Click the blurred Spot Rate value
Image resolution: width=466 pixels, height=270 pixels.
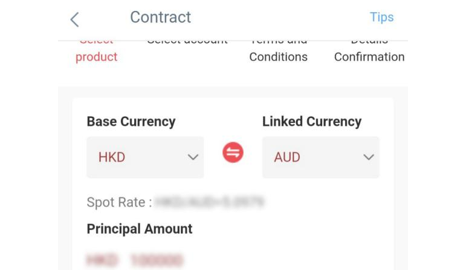tap(210, 202)
